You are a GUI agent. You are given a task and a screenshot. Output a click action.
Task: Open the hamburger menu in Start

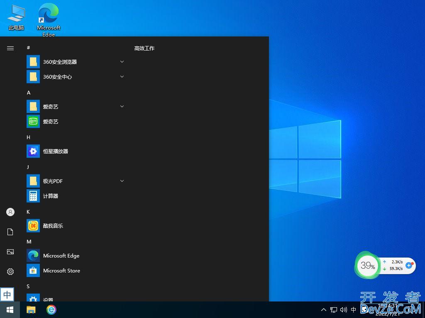[x=10, y=48]
